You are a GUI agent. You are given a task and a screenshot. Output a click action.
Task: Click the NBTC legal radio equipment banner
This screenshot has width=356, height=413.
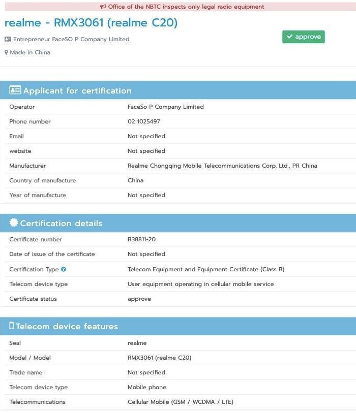(181, 7)
